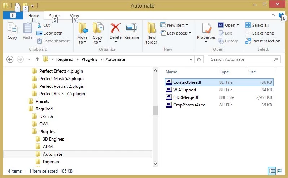Open the 3D Engines folder in tree
The height and width of the screenshot is (178, 288).
[x=53, y=139]
